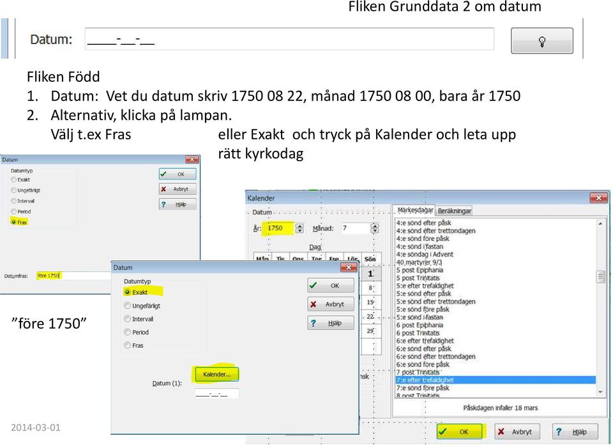
Task: Select list item 5:e efter trefaldighet
Action: pos(425,286)
